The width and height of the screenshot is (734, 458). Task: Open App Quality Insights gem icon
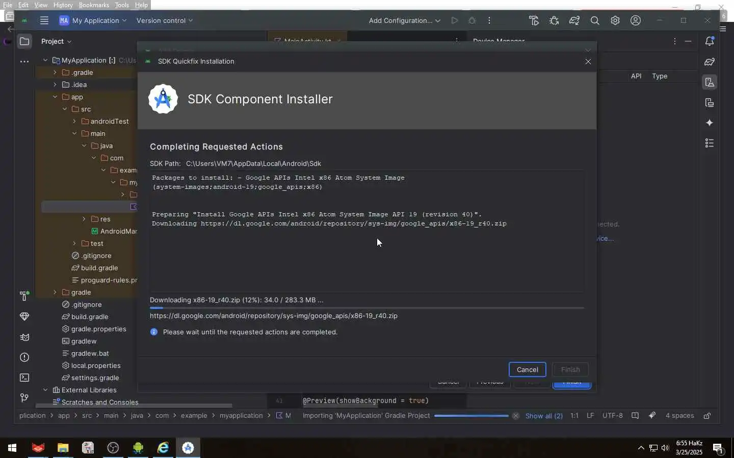click(24, 316)
